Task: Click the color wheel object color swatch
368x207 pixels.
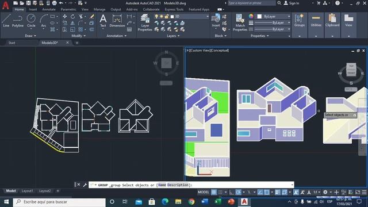Action: [251, 16]
